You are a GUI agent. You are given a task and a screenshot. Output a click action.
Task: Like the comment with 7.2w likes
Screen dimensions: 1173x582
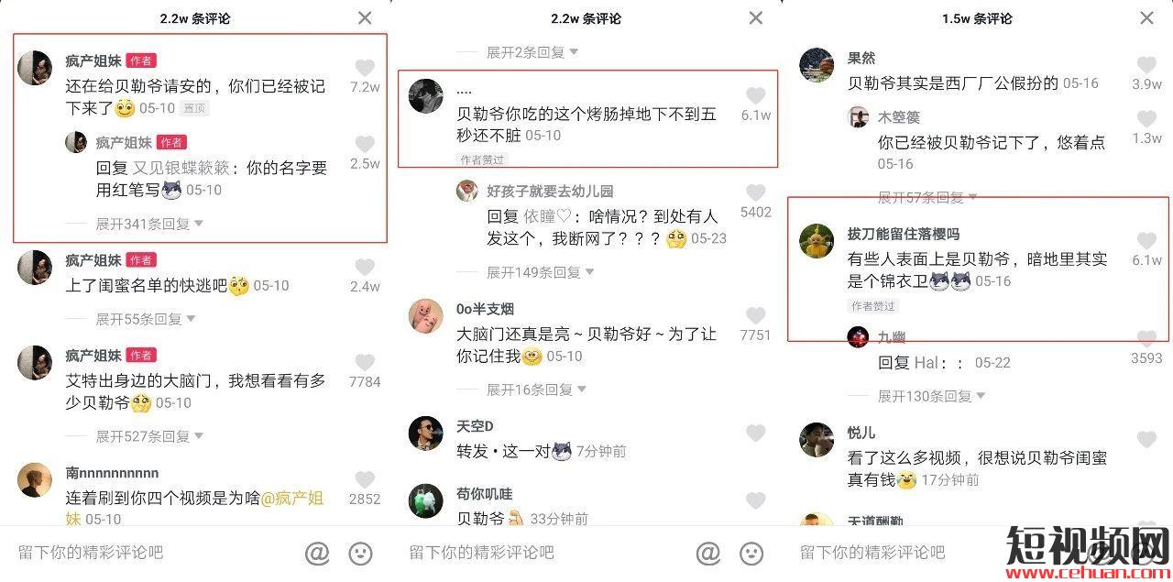365,68
